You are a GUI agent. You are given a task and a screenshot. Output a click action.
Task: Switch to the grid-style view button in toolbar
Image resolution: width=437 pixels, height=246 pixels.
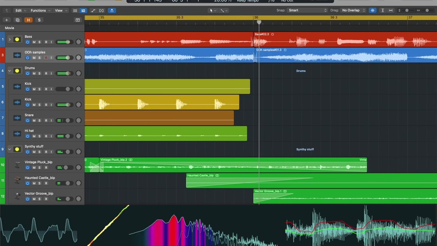75,11
